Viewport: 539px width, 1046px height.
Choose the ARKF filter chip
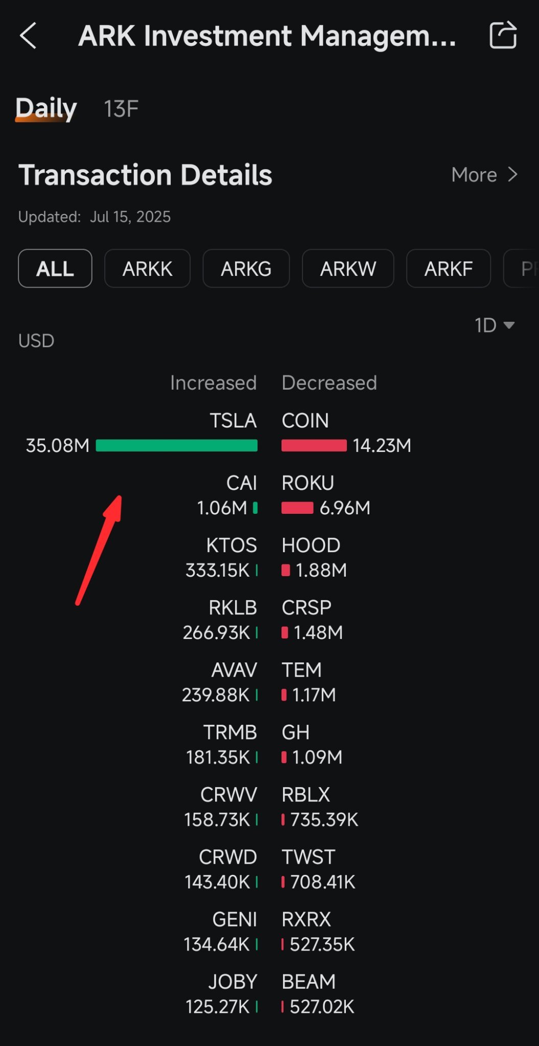point(449,269)
